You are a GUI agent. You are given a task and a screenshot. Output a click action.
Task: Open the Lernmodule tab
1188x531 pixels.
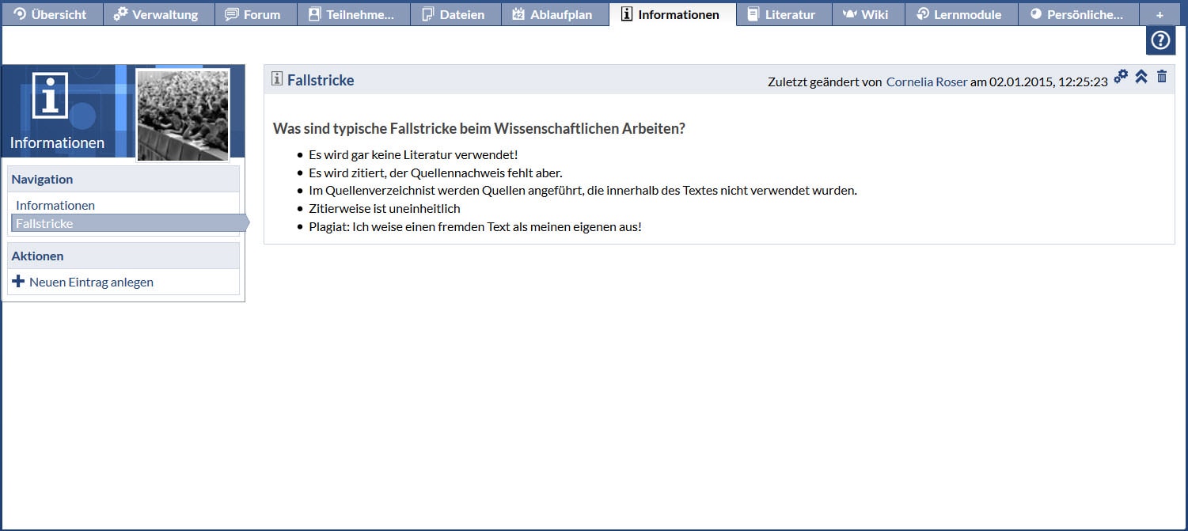[x=959, y=14]
